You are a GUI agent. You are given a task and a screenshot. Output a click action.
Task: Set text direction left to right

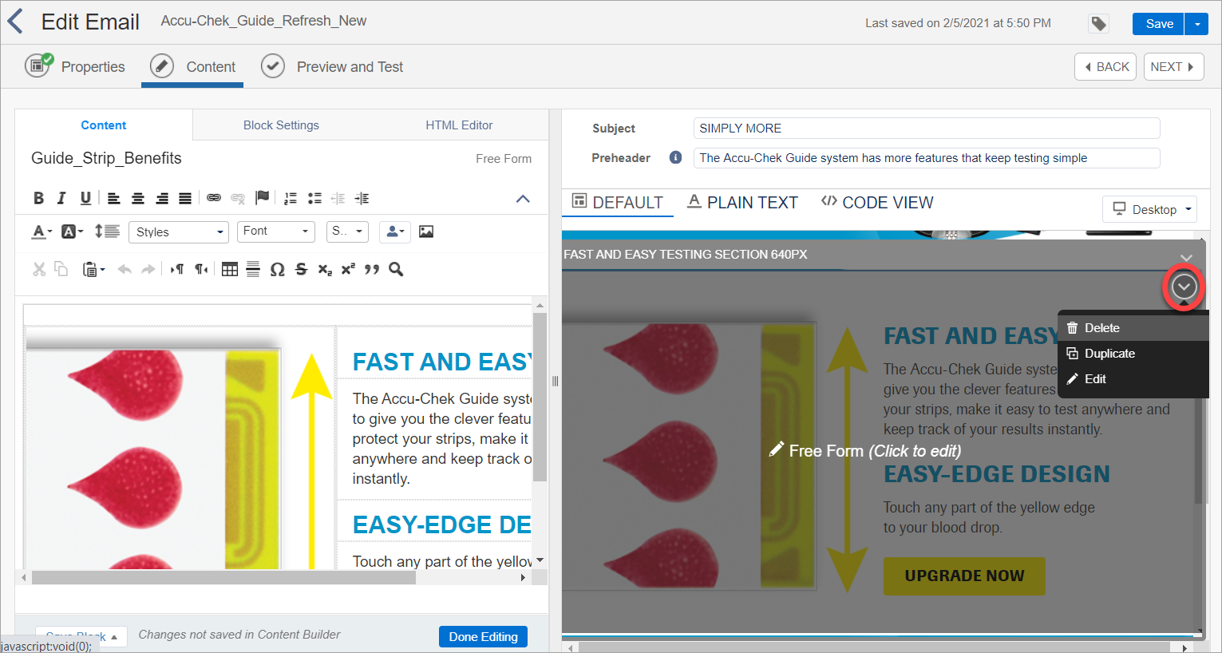click(177, 269)
